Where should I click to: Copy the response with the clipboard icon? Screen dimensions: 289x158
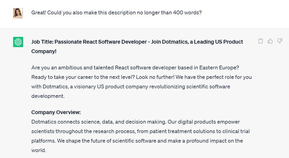pyautogui.click(x=261, y=41)
